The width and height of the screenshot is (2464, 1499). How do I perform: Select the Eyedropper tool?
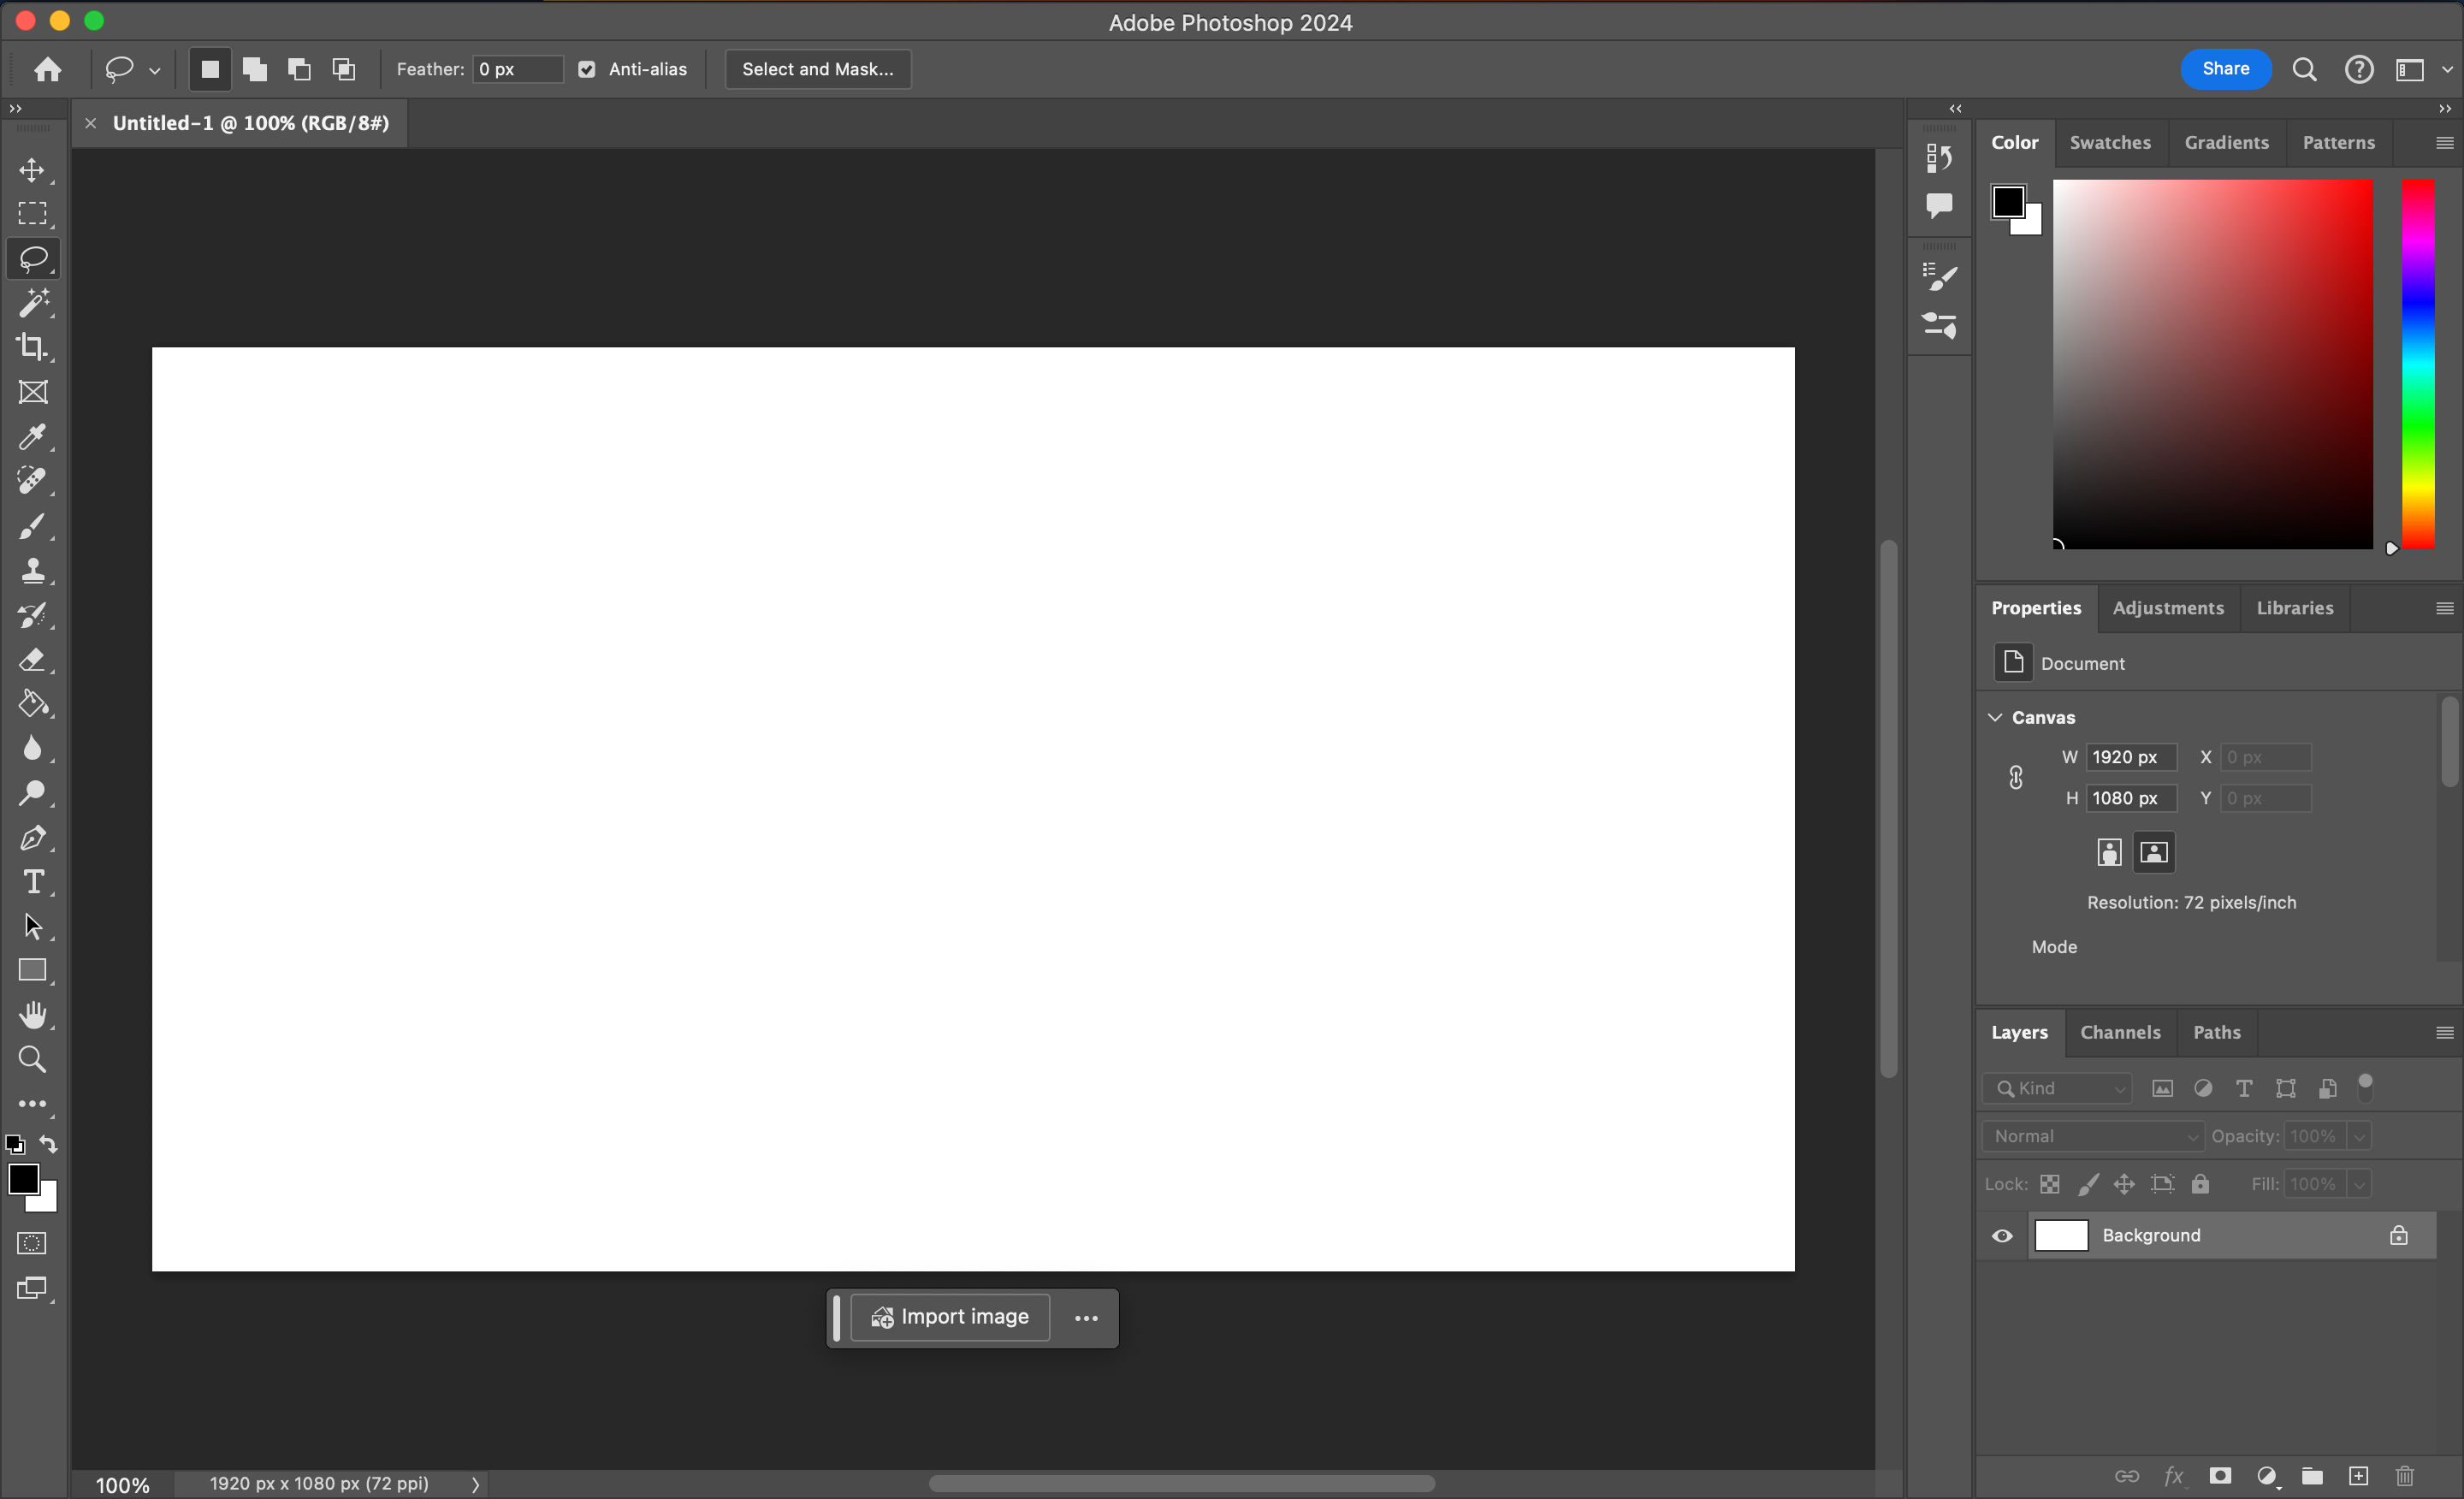coord(33,437)
